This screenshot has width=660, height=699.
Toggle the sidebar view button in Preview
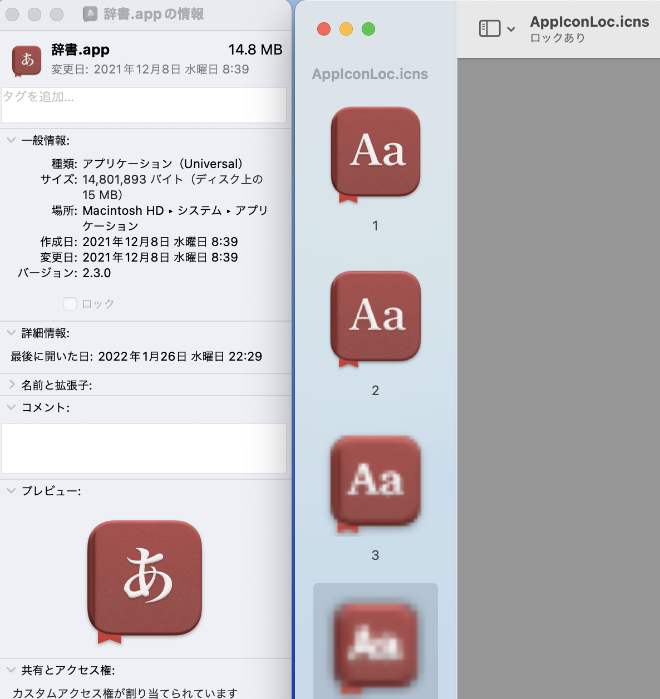click(490, 28)
